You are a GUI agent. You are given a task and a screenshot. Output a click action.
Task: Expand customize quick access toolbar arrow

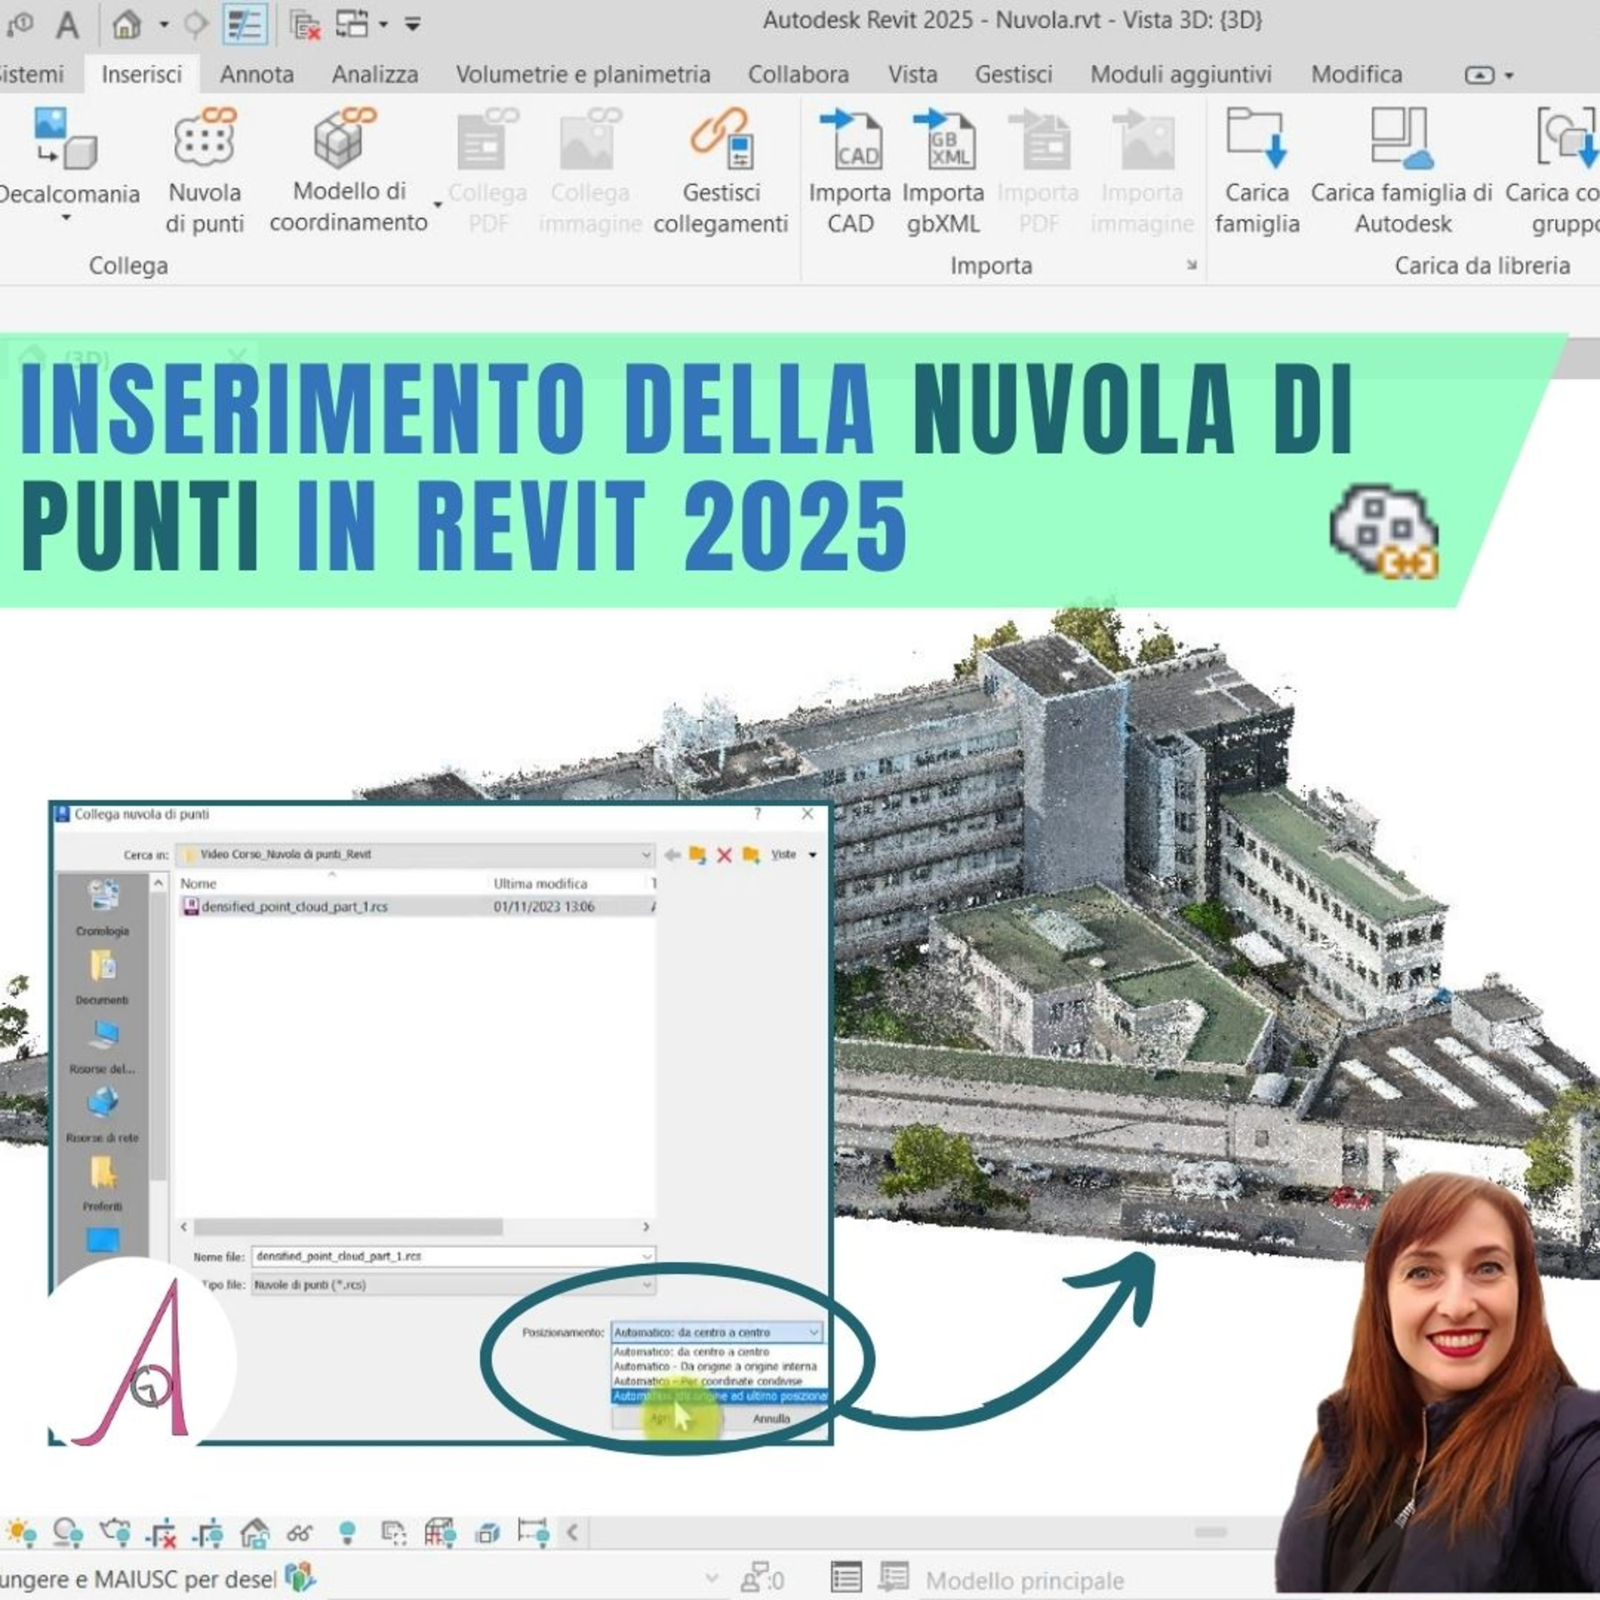pos(412,24)
